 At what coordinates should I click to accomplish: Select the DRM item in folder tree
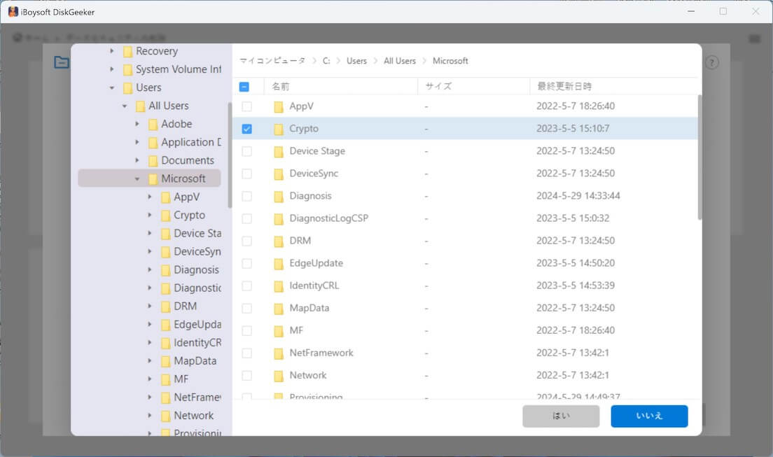click(185, 306)
